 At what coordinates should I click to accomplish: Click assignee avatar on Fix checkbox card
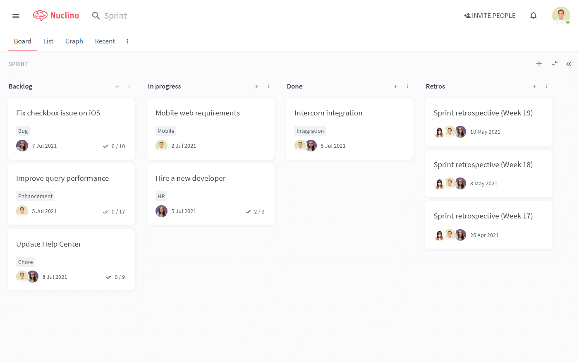(22, 146)
